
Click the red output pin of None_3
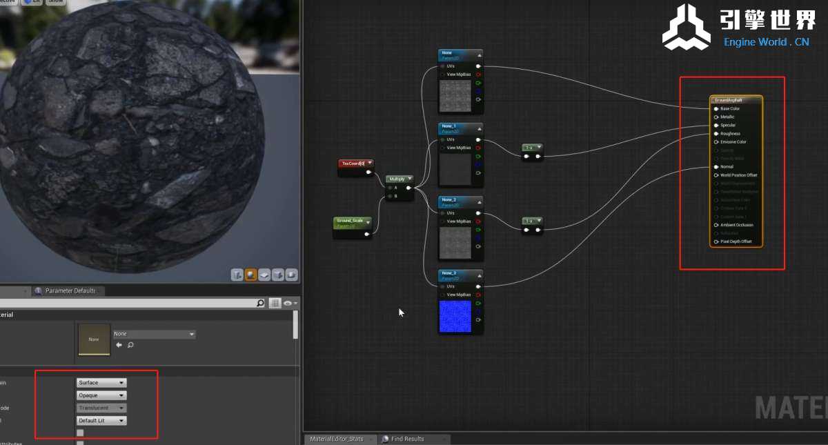(x=478, y=295)
